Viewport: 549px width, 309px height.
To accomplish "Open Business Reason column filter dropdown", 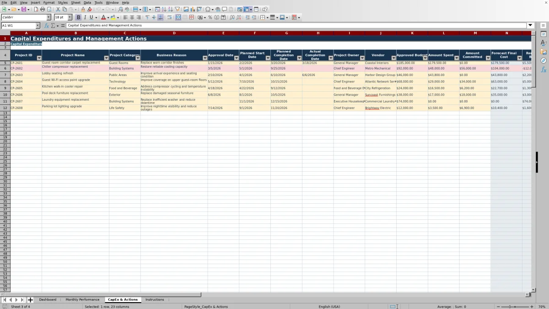I will 205,58.
